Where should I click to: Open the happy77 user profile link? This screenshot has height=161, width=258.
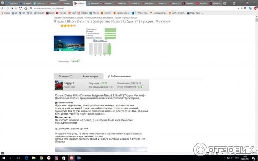coord(69,83)
